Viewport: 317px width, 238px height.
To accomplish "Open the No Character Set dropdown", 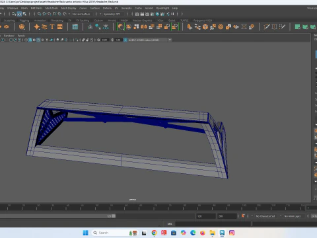I will [x=265, y=216].
